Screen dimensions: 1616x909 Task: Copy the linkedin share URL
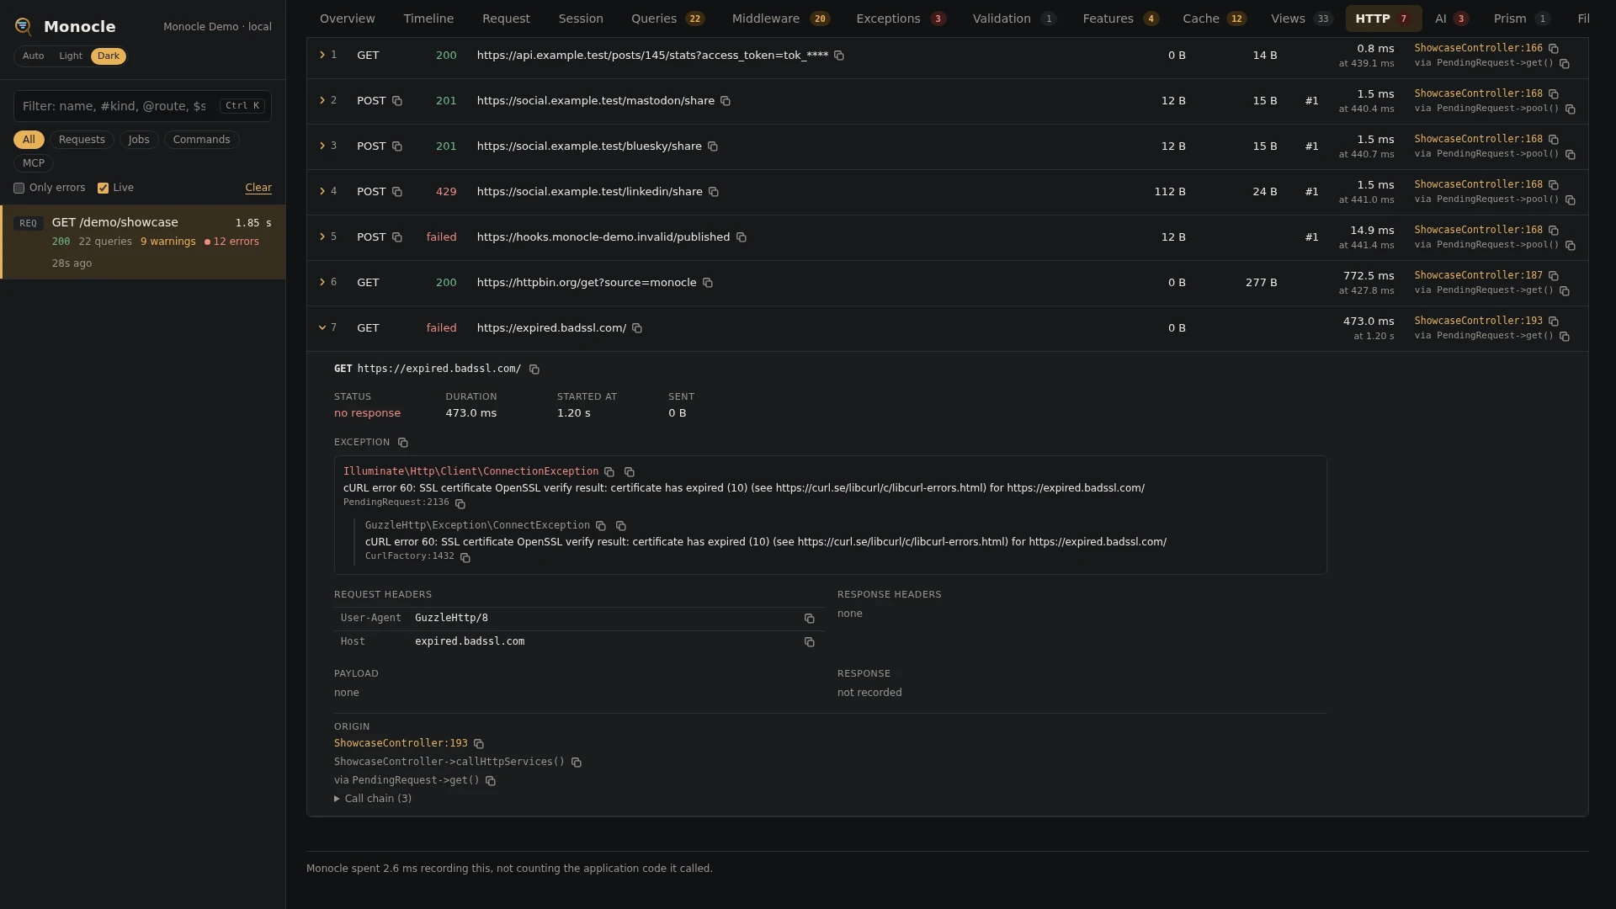[x=714, y=192]
